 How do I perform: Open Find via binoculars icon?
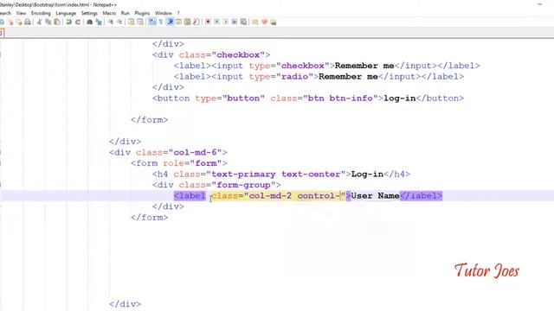pyautogui.click(x=90, y=22)
